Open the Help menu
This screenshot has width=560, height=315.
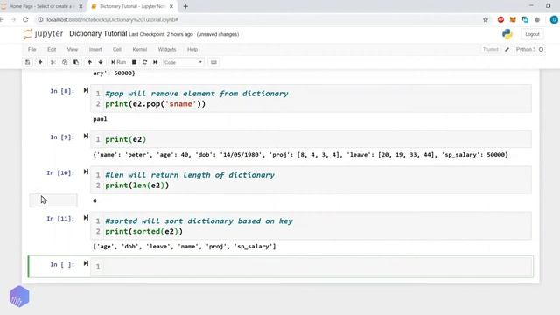pos(192,49)
